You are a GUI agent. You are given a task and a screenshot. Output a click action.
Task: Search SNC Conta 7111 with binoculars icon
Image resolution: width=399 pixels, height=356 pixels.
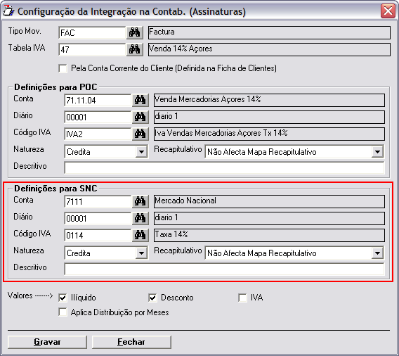pyautogui.click(x=140, y=201)
